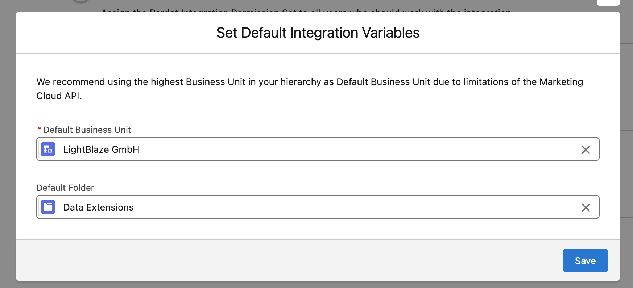Screen dimensions: 633x288
Task: Clear the LightBlaze GmbH business unit selection
Action: click(x=586, y=150)
